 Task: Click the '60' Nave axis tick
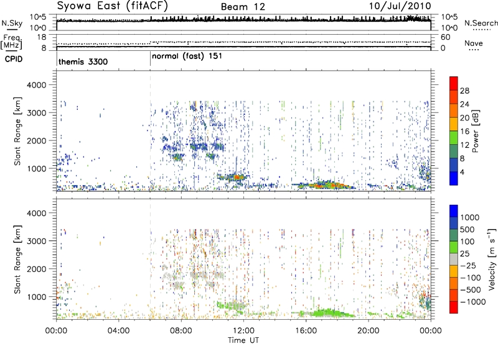(445, 37)
